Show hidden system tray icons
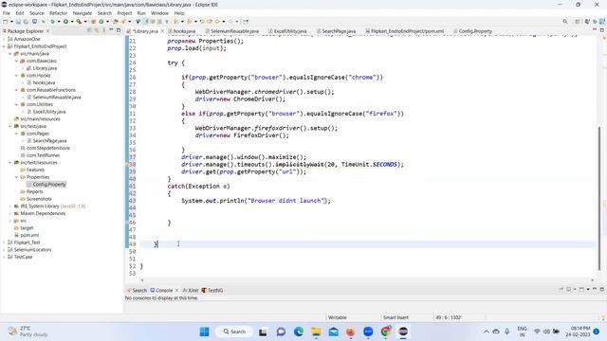607x341 pixels. click(x=487, y=332)
